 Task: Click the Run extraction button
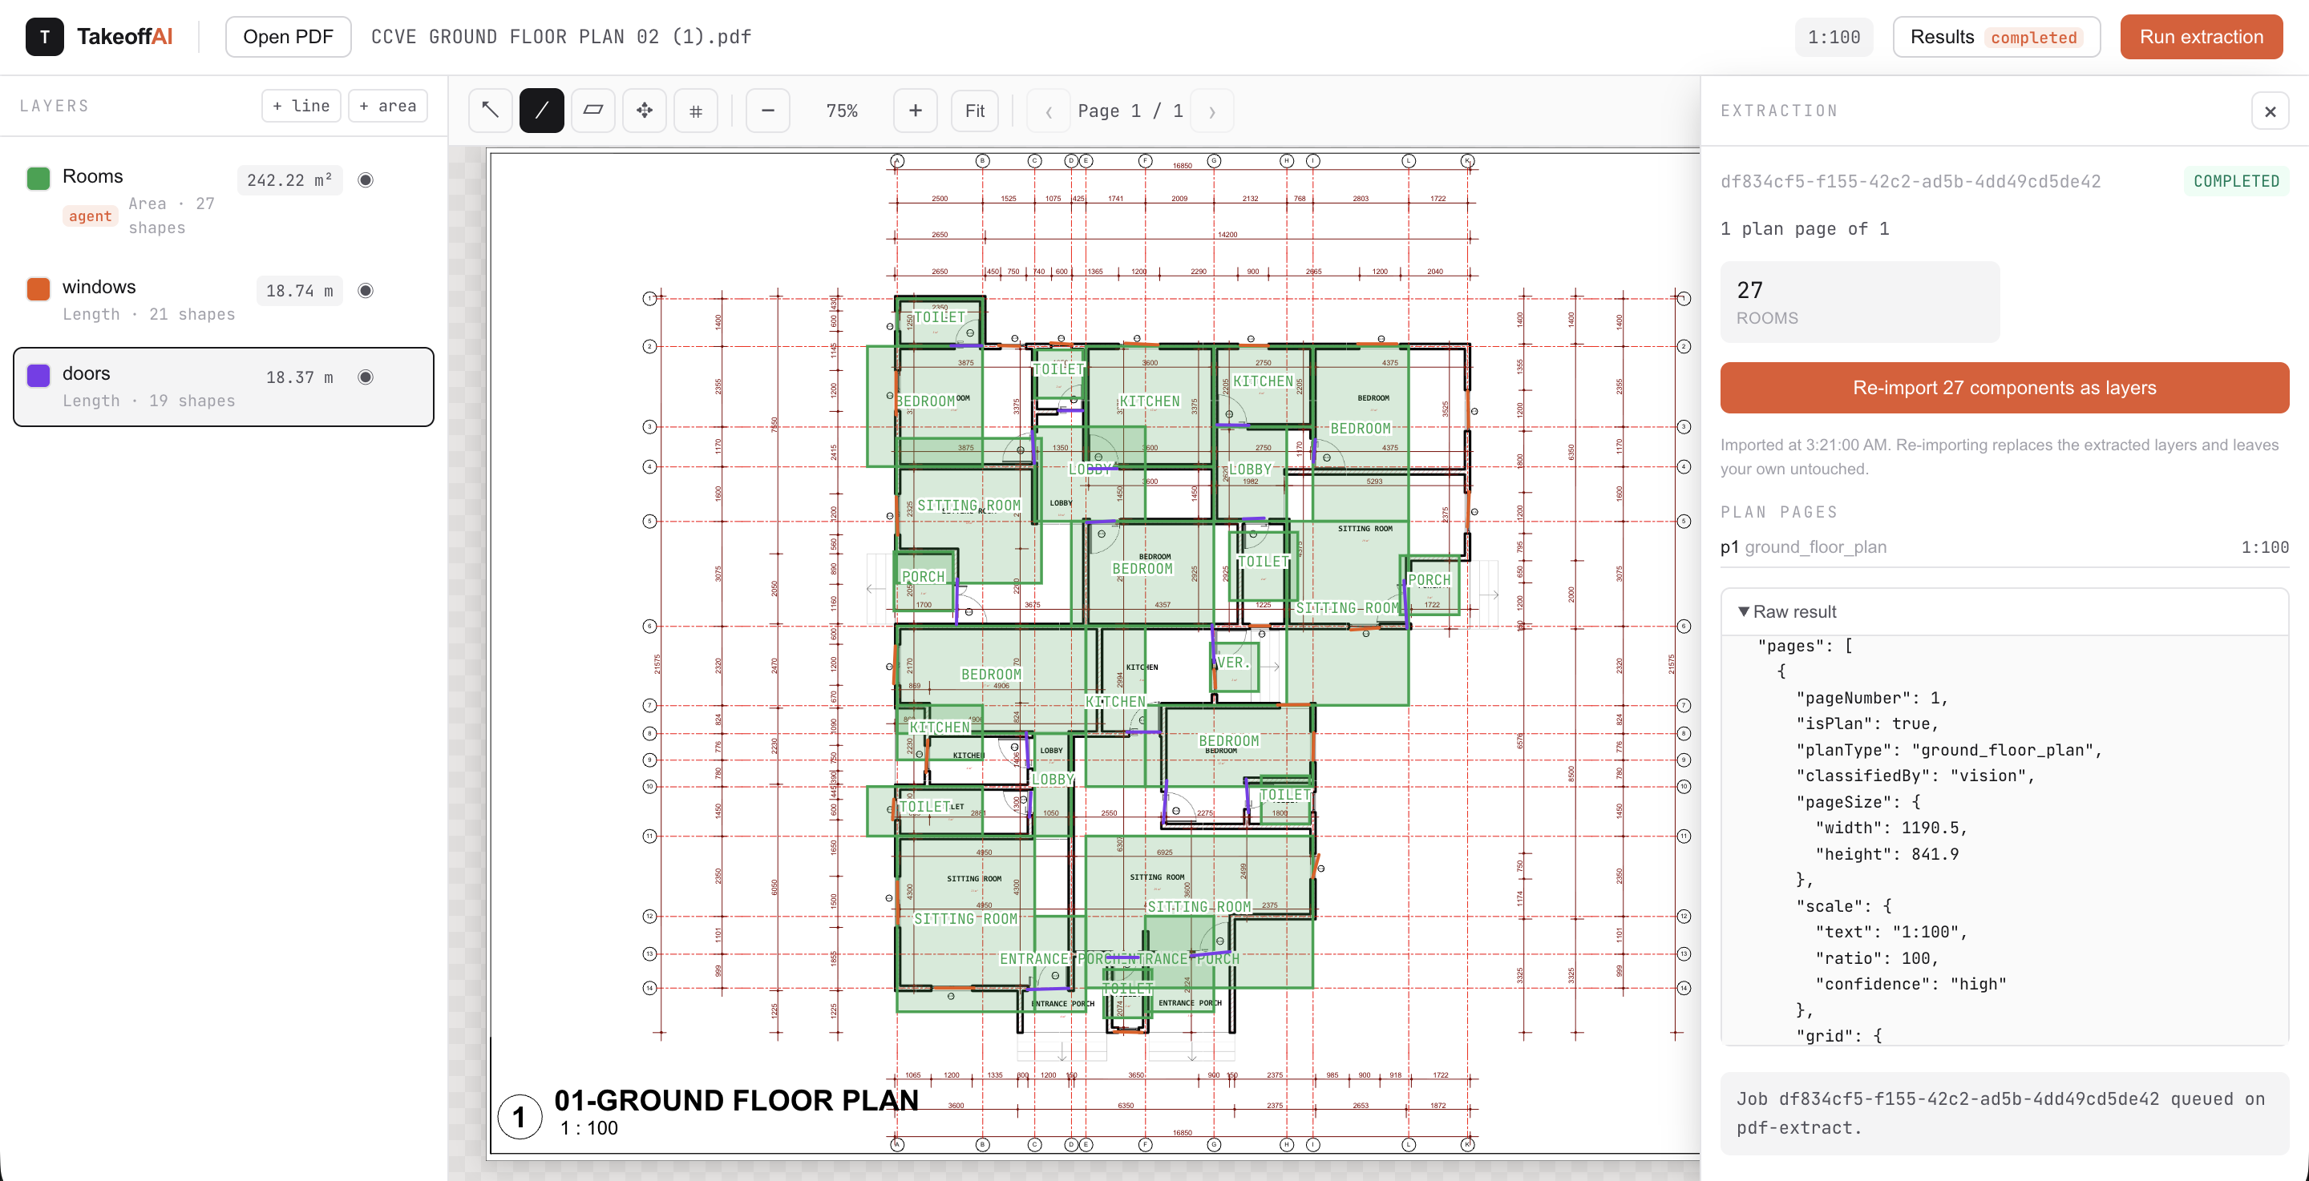2201,37
